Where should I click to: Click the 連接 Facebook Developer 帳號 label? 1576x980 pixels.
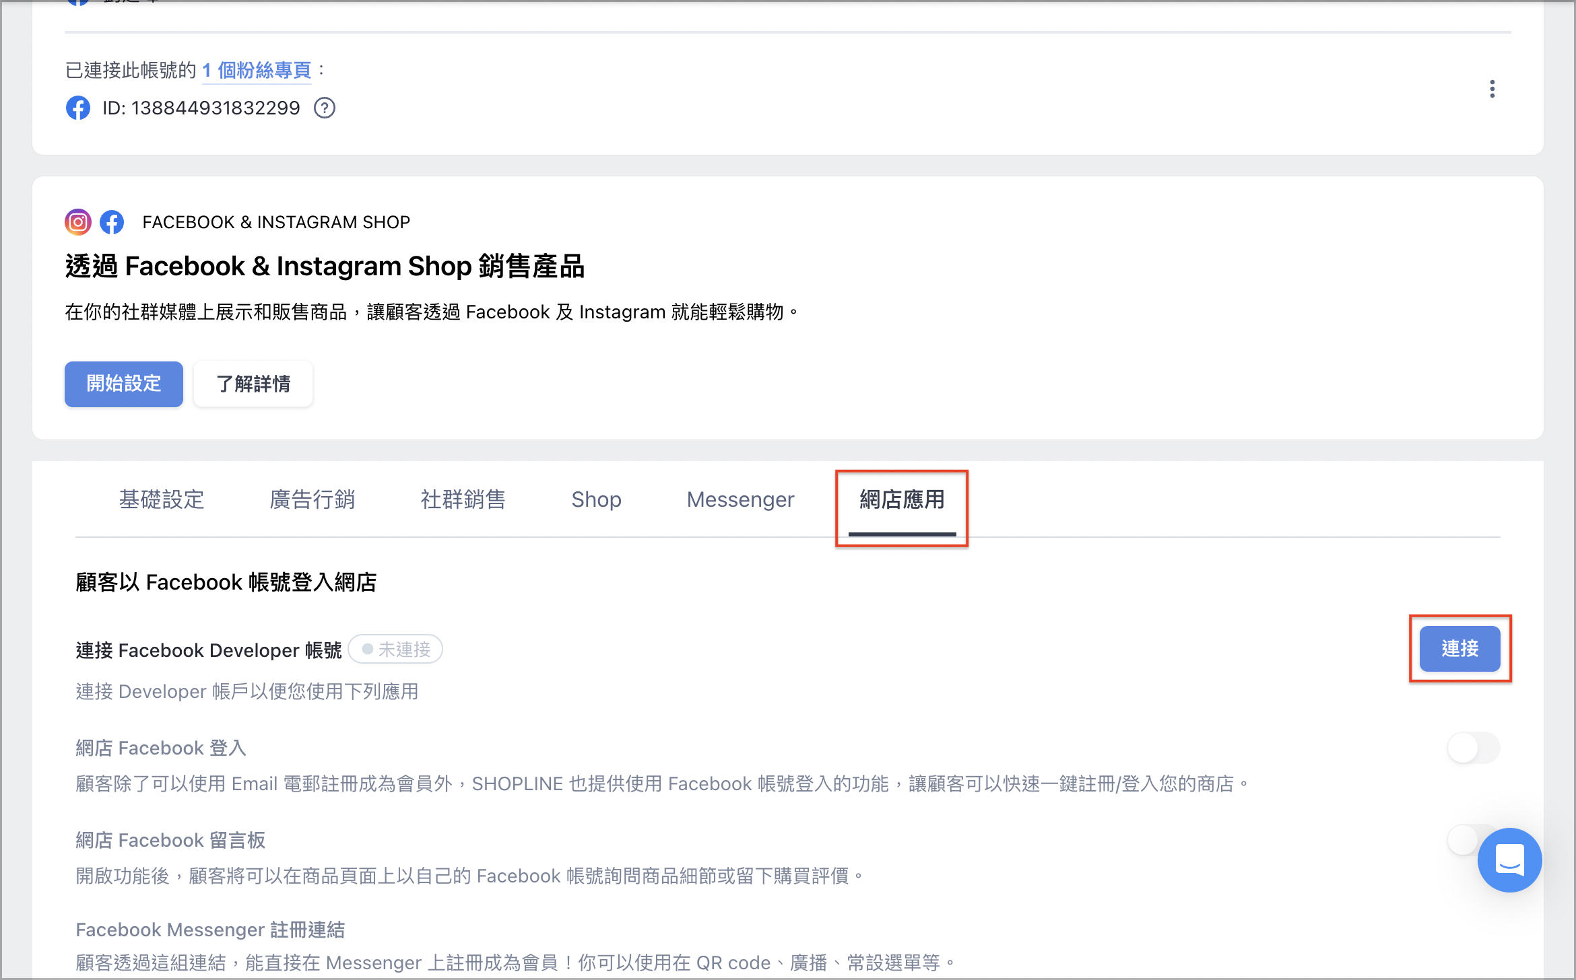coord(209,650)
